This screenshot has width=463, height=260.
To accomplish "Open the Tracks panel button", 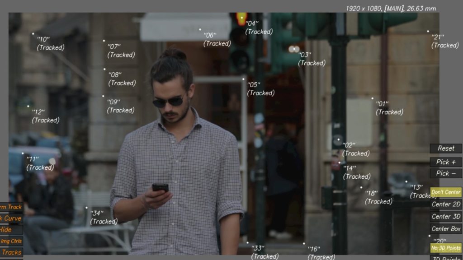I will click(x=11, y=252).
